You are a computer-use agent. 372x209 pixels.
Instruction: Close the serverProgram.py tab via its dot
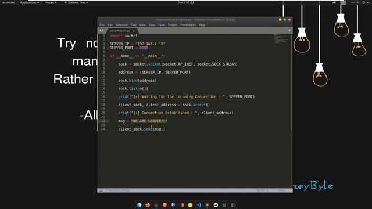point(134,31)
